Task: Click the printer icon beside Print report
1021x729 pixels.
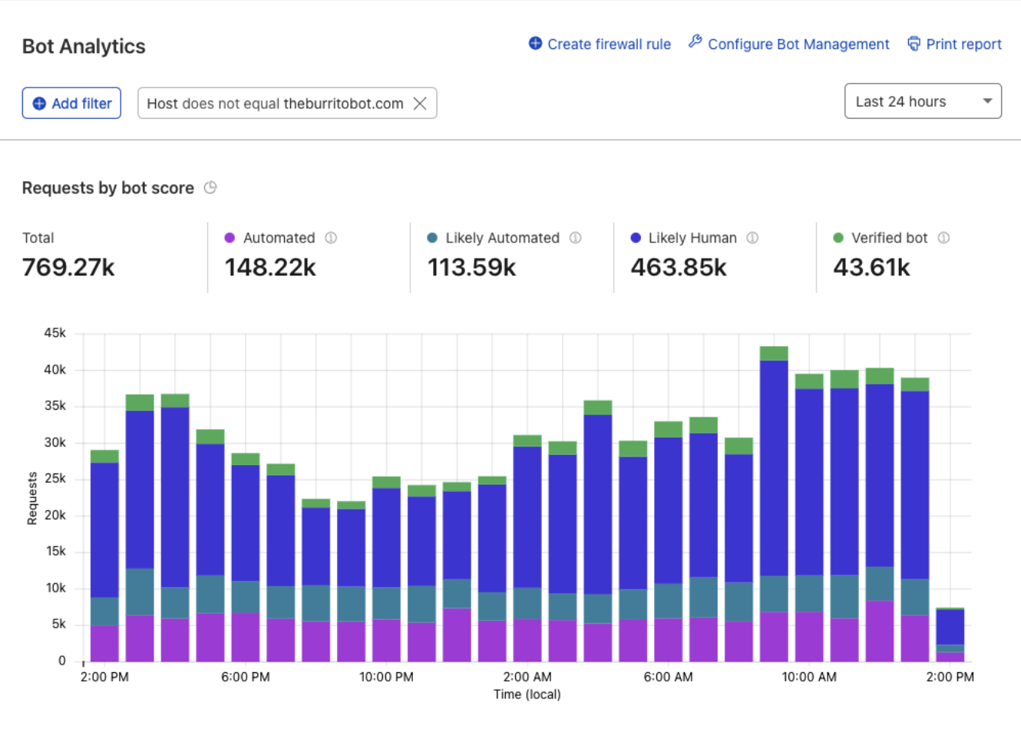Action: [914, 44]
